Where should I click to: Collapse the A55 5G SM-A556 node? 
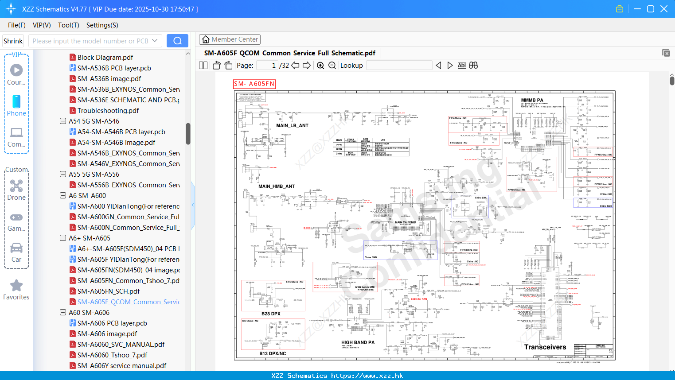pos(63,174)
